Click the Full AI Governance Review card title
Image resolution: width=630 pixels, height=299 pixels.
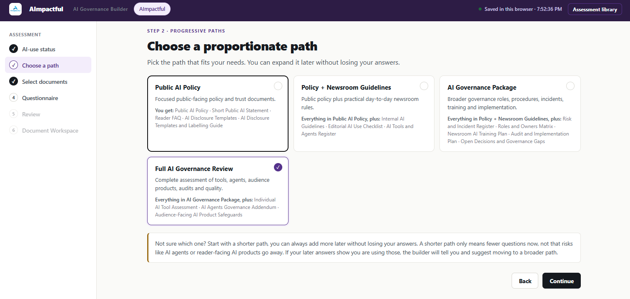pos(194,169)
